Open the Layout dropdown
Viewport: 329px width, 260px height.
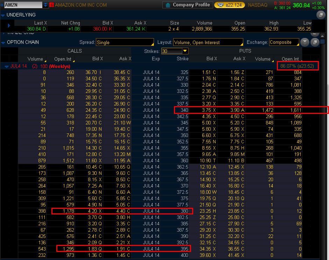point(208,42)
